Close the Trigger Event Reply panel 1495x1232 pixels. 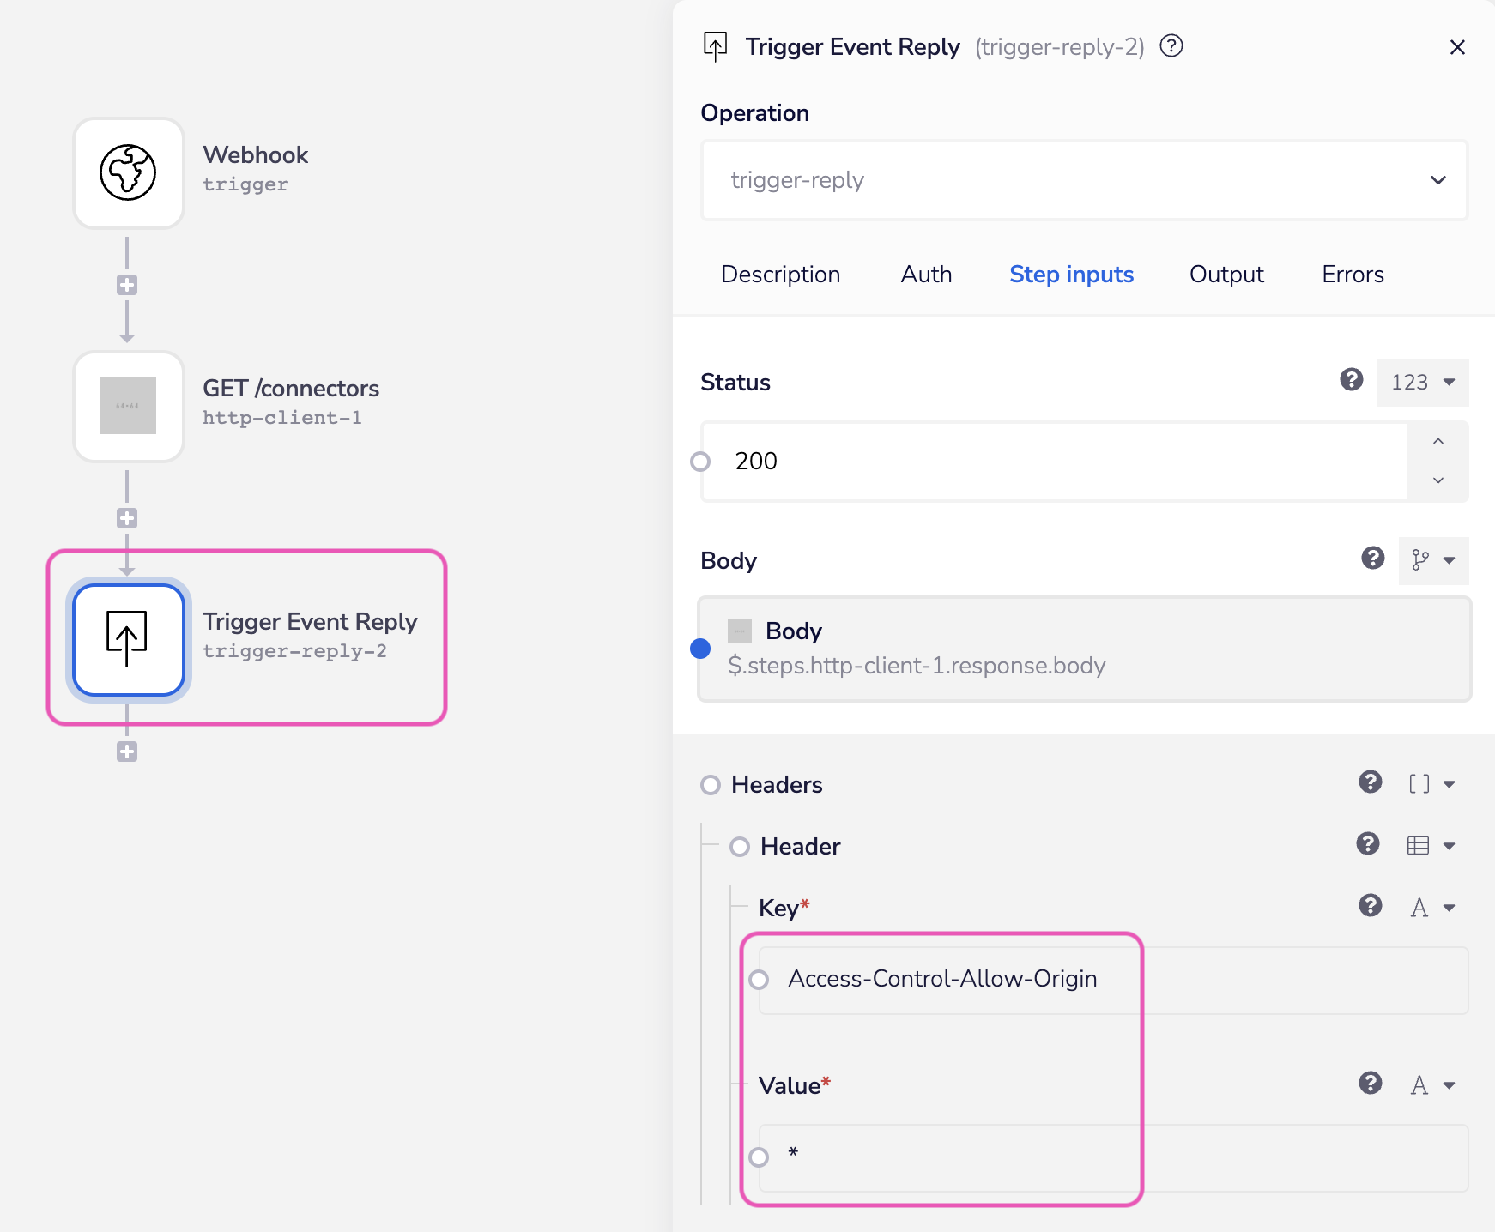[x=1456, y=47]
